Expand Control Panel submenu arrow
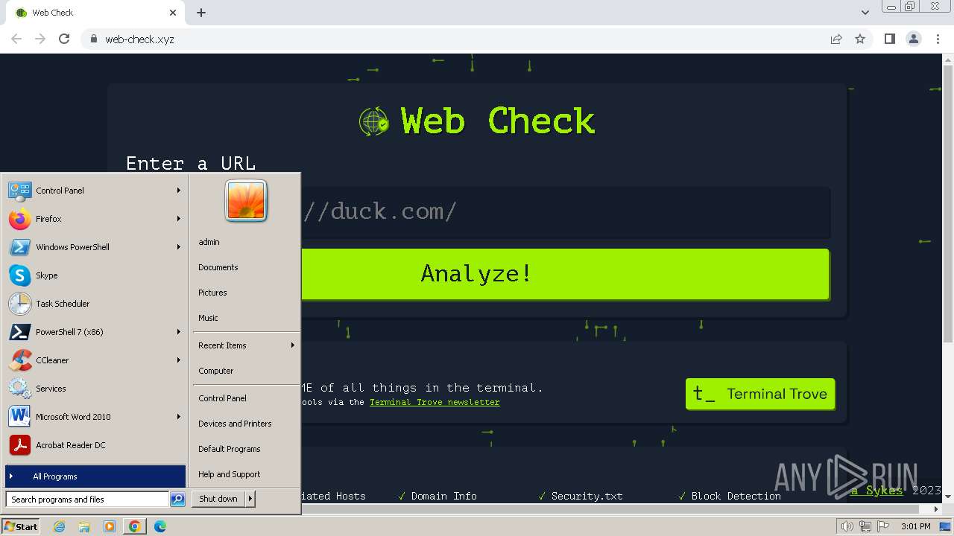Screen dimensions: 954x536 (179, 191)
